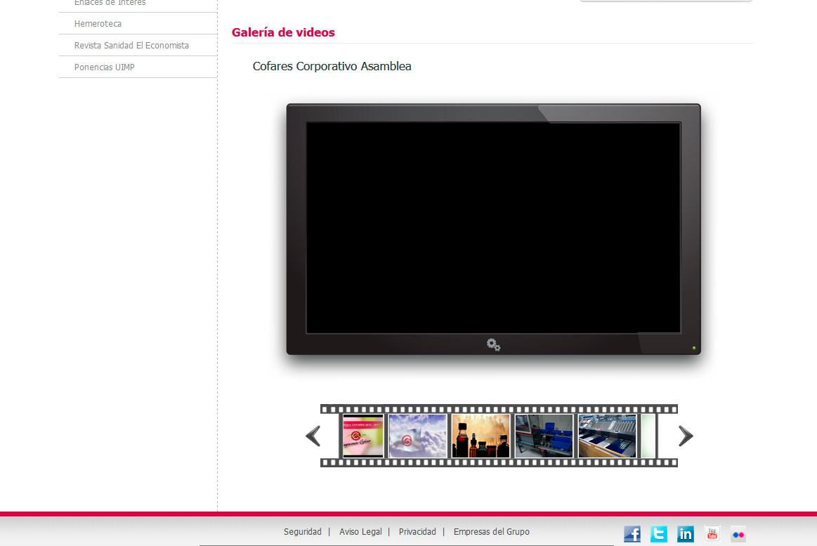This screenshot has height=546, width=817.
Task: Select the pink Cofares logo video thumbnail
Action: (362, 436)
